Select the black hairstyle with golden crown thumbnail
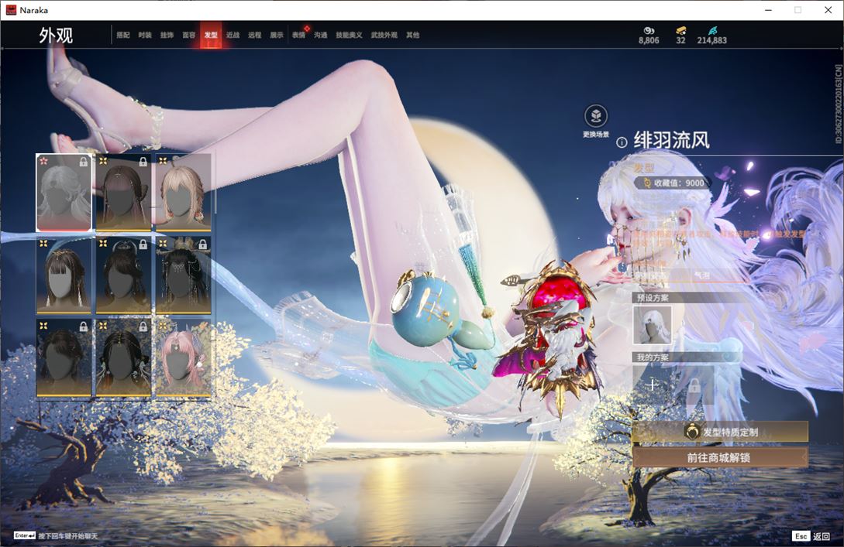The width and height of the screenshot is (844, 547). coord(183,275)
